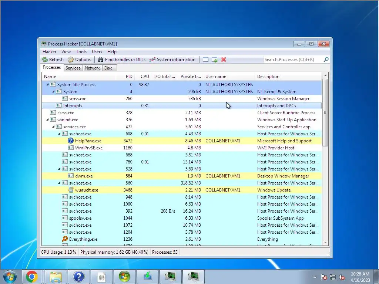Sort by the User name column header
The height and width of the screenshot is (284, 379).
(229, 77)
